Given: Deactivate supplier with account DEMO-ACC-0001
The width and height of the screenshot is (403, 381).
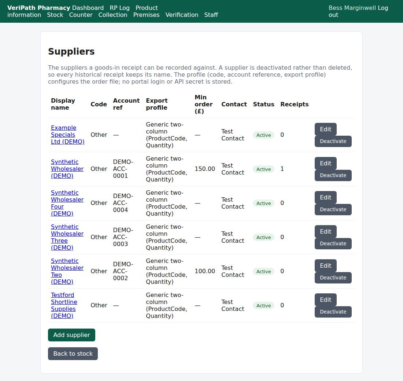Looking at the screenshot, I should (x=333, y=175).
